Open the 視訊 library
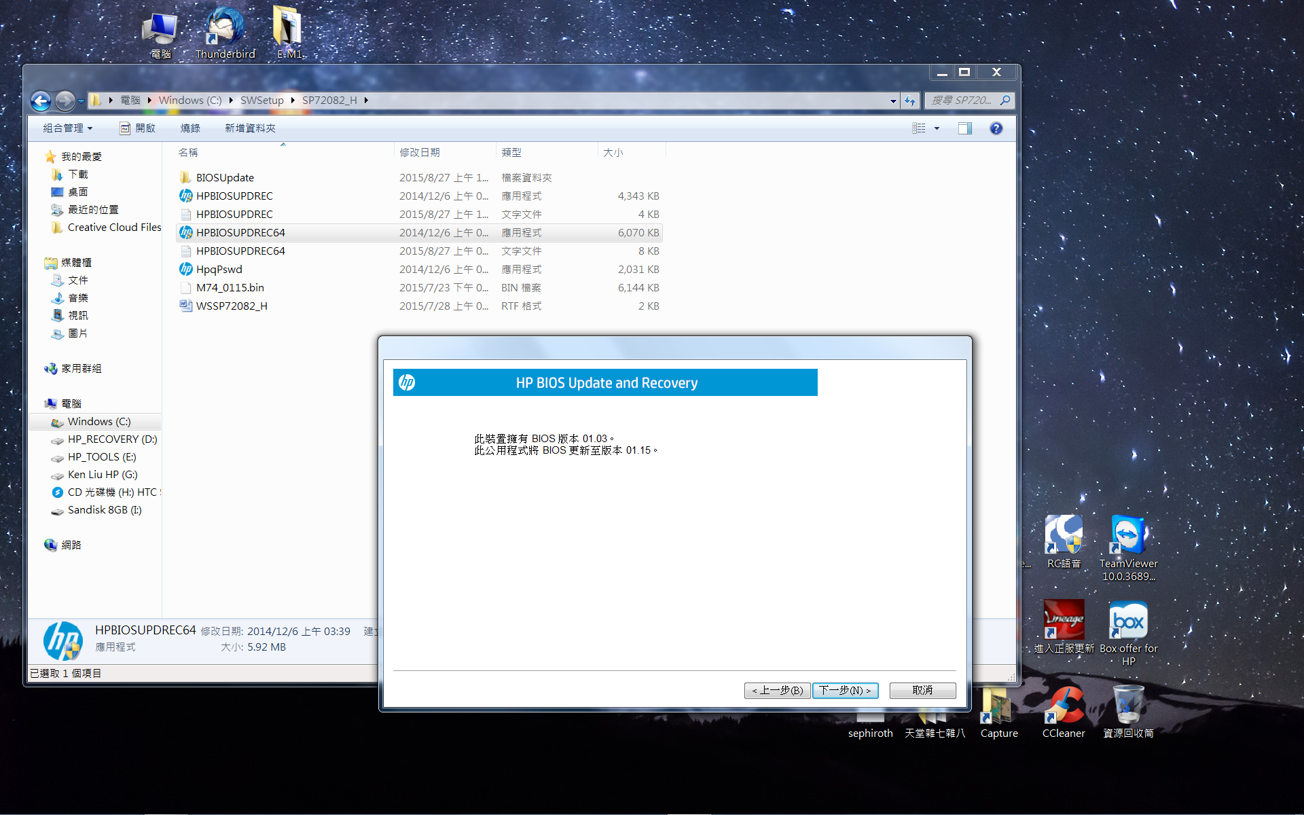1304x815 pixels. 78,316
